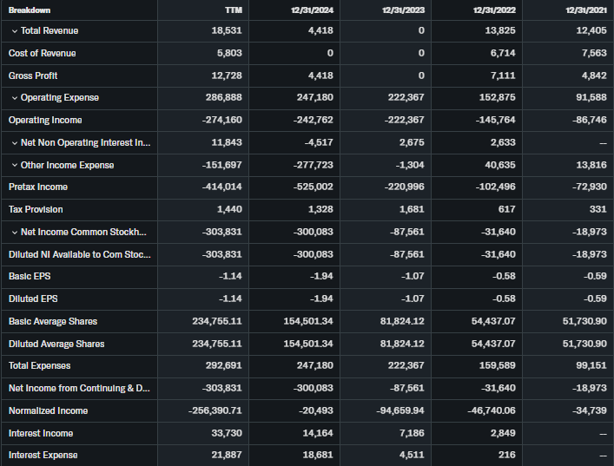
Task: Expand the Operating Expense row chevron
Action: pyautogui.click(x=15, y=98)
